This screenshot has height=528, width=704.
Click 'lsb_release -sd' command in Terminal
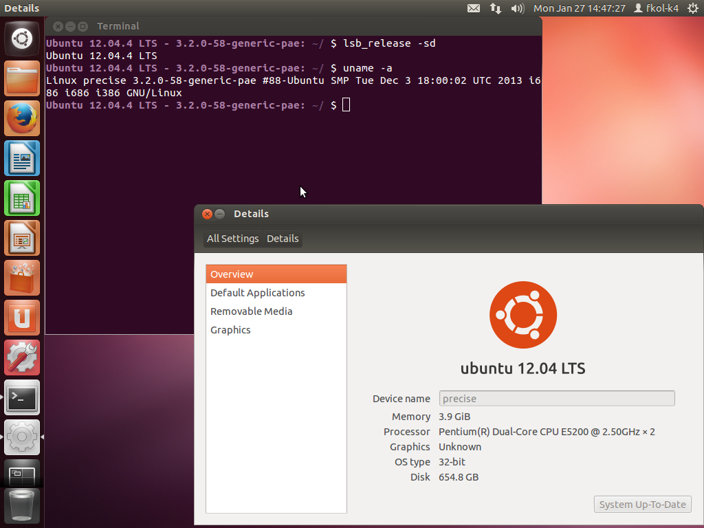tap(389, 43)
